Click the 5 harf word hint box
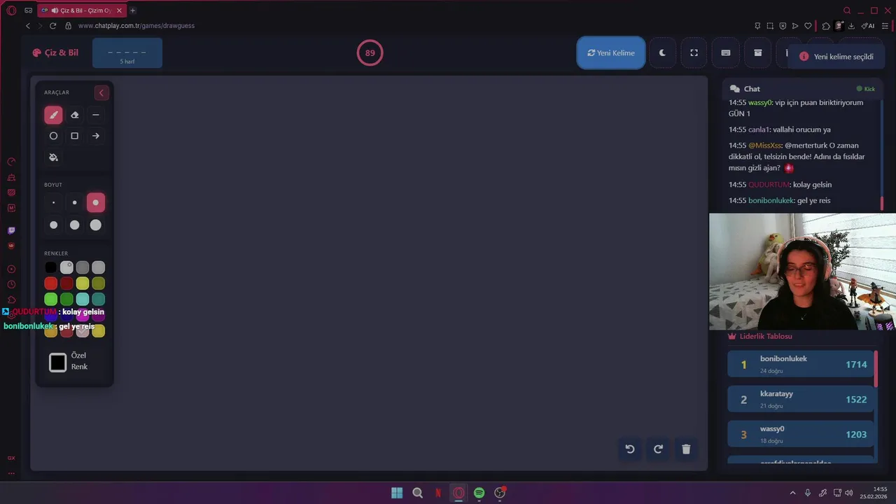 (x=127, y=53)
